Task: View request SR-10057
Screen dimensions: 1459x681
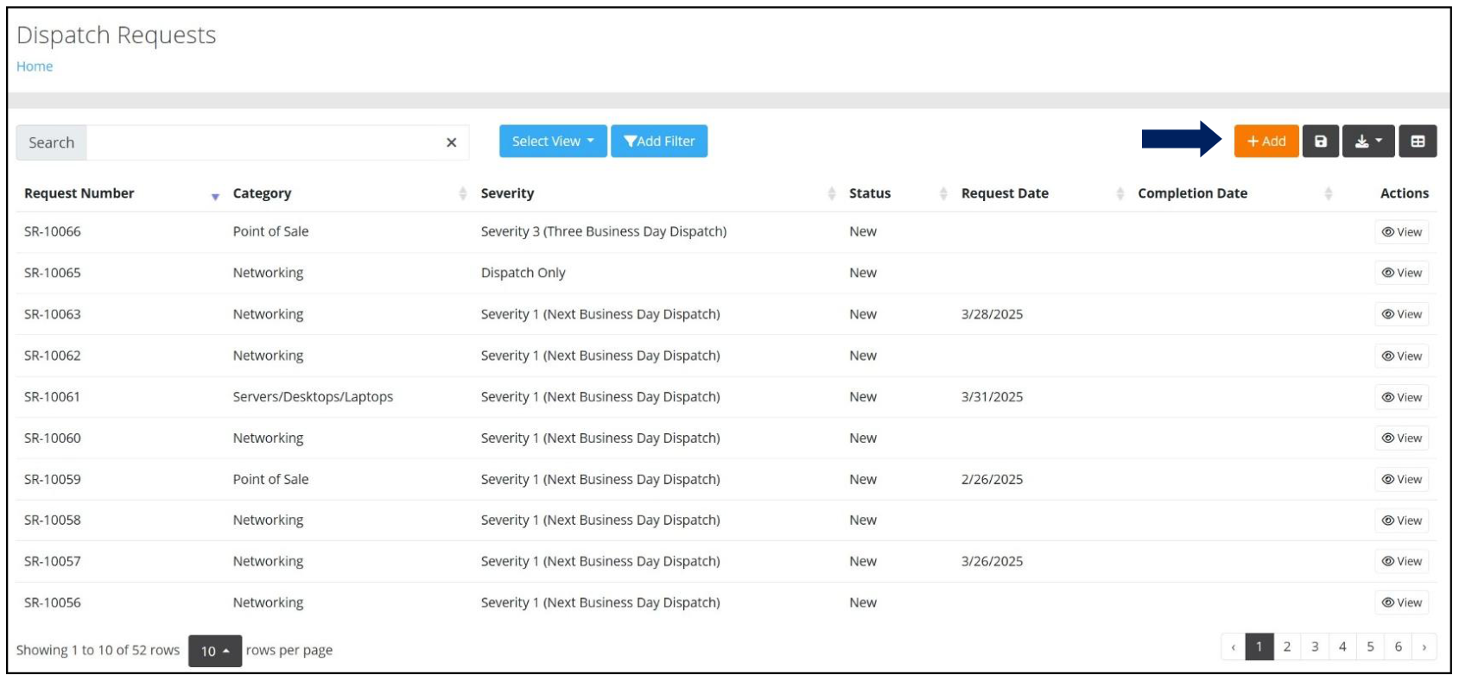Action: (x=1401, y=561)
